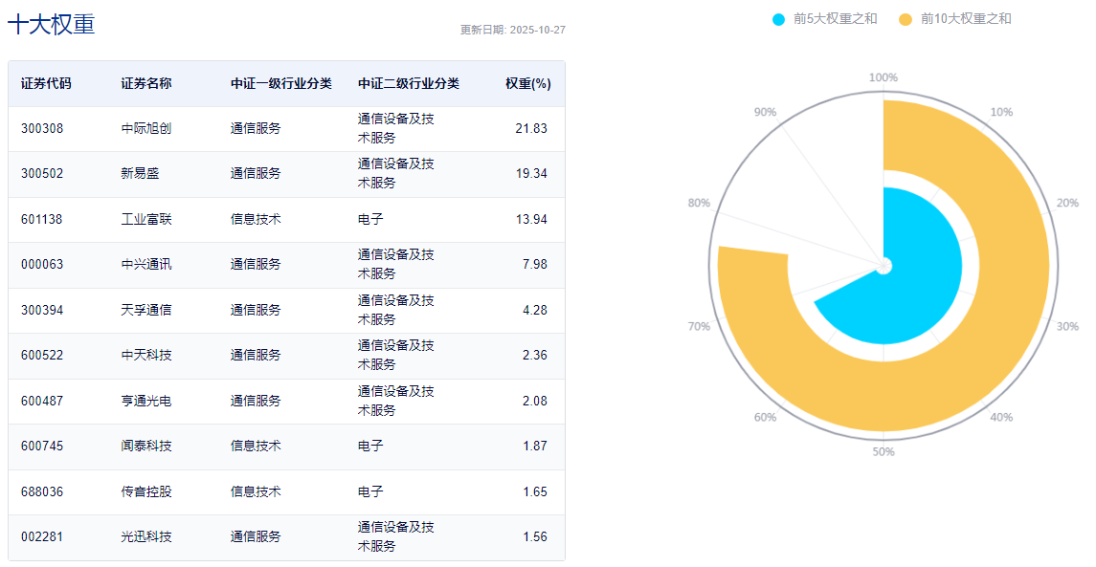This screenshot has height=567, width=1096.
Task: Toggle the 前10大权重之和 legend dot
Action: pos(906,19)
